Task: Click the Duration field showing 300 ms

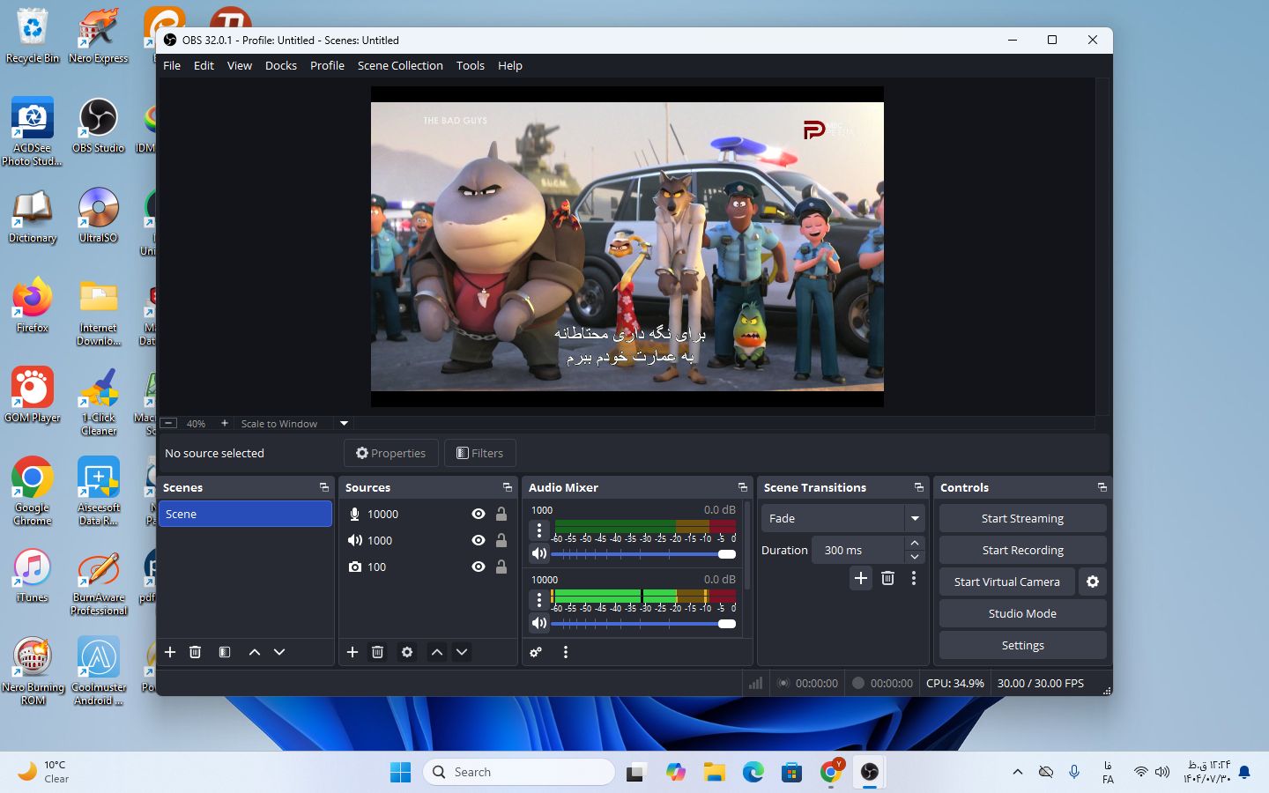Action: pyautogui.click(x=858, y=550)
